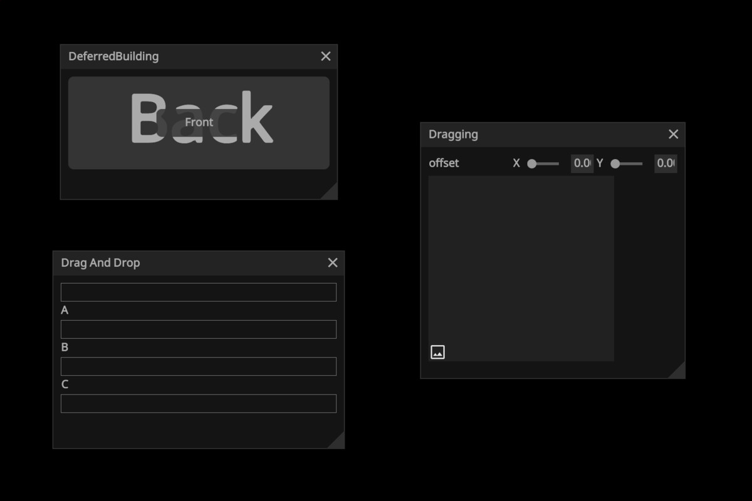Image resolution: width=752 pixels, height=501 pixels.
Task: Close the Dragging window
Action: point(674,134)
